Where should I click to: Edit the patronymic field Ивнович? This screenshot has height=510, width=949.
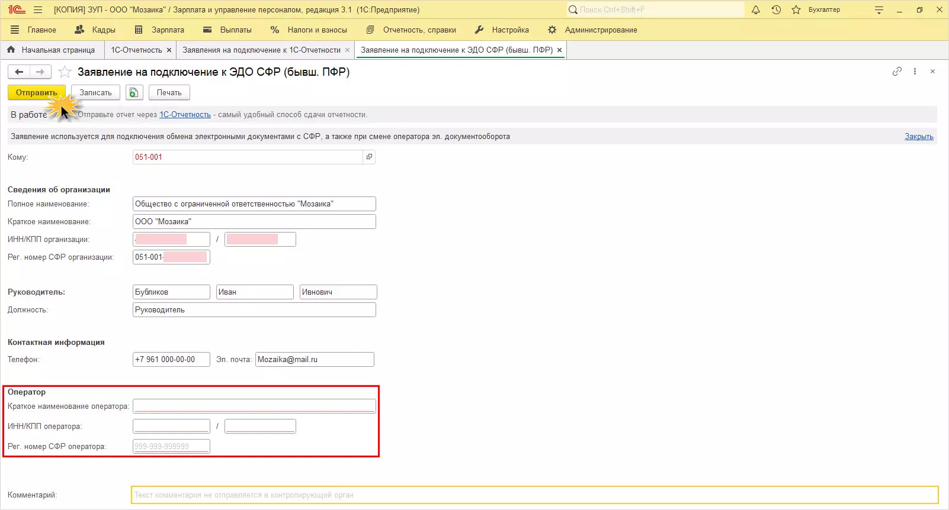coord(338,292)
